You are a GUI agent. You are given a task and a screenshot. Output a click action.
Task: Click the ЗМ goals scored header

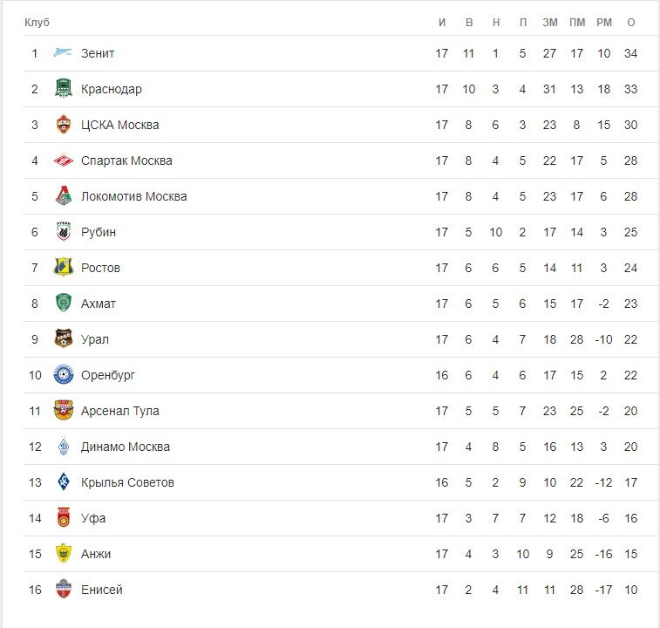550,23
